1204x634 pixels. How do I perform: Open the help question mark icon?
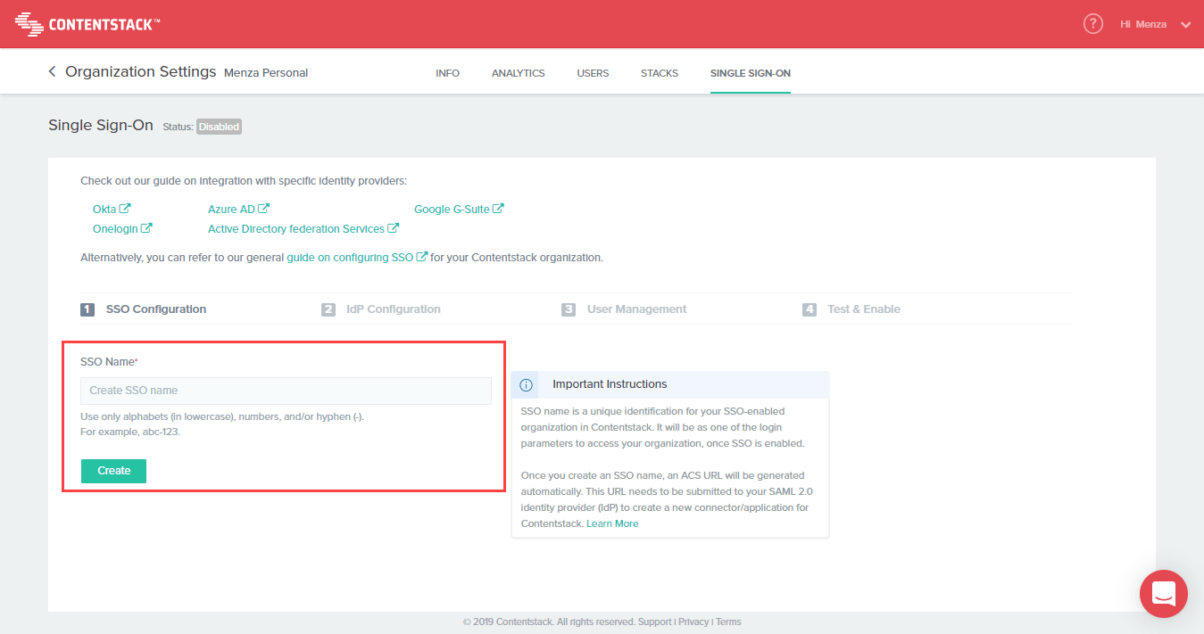point(1093,24)
